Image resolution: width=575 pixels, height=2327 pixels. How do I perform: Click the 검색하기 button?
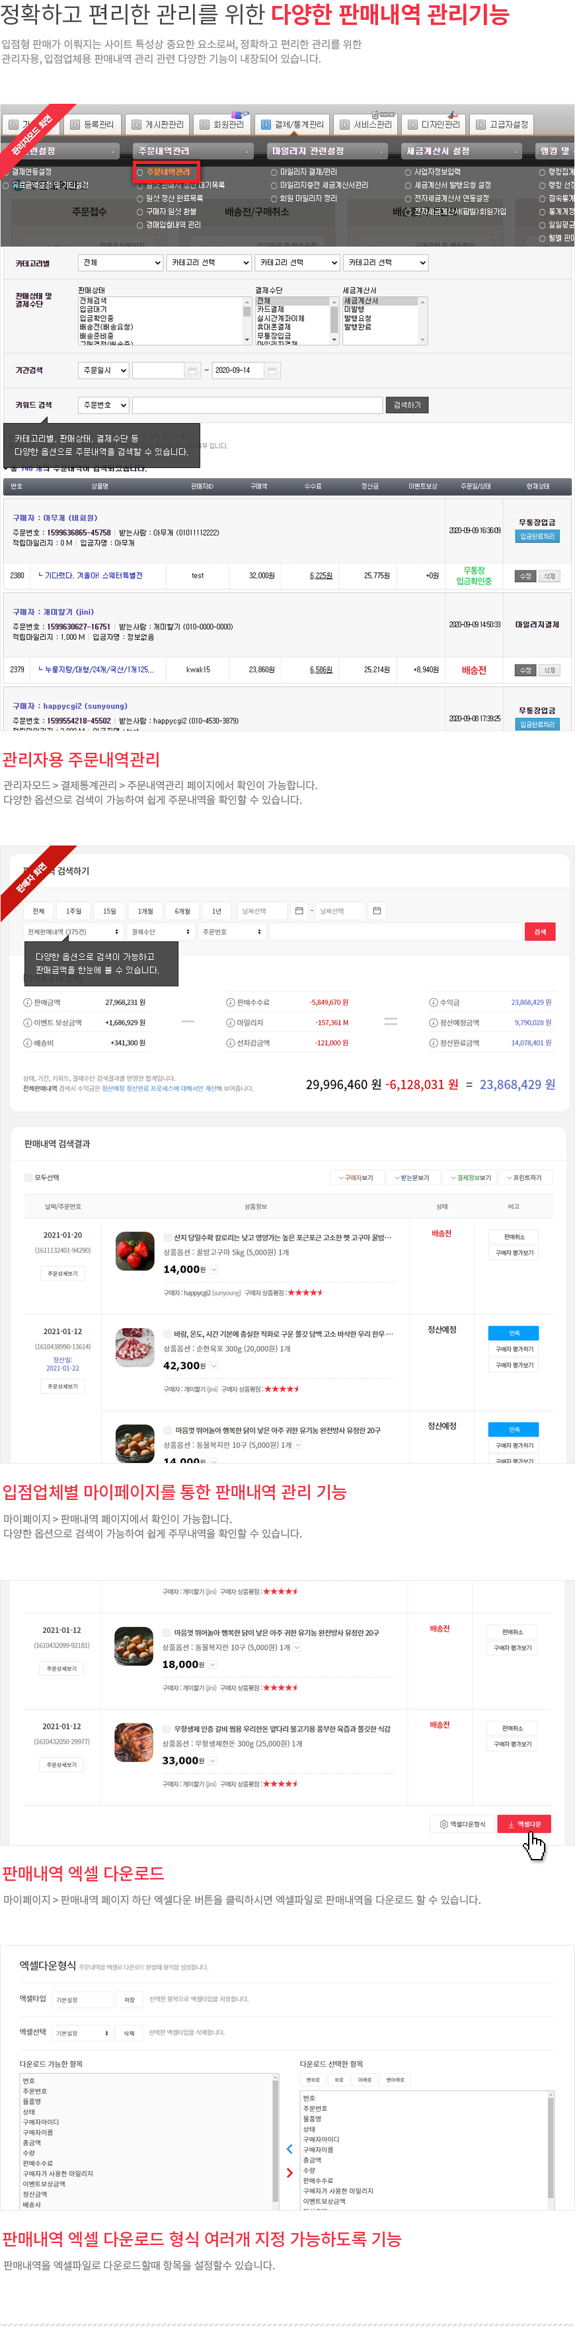tap(407, 406)
